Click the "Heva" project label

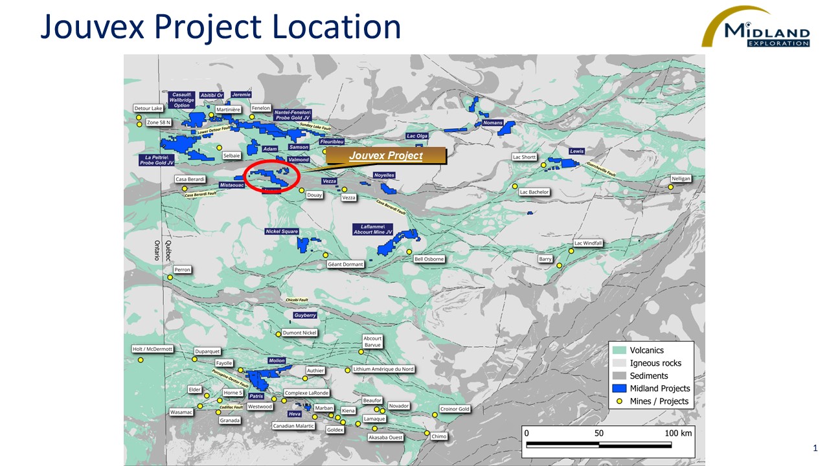(x=295, y=414)
